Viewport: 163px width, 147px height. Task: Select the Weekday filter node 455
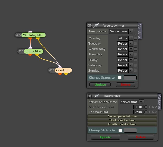pos(33,35)
